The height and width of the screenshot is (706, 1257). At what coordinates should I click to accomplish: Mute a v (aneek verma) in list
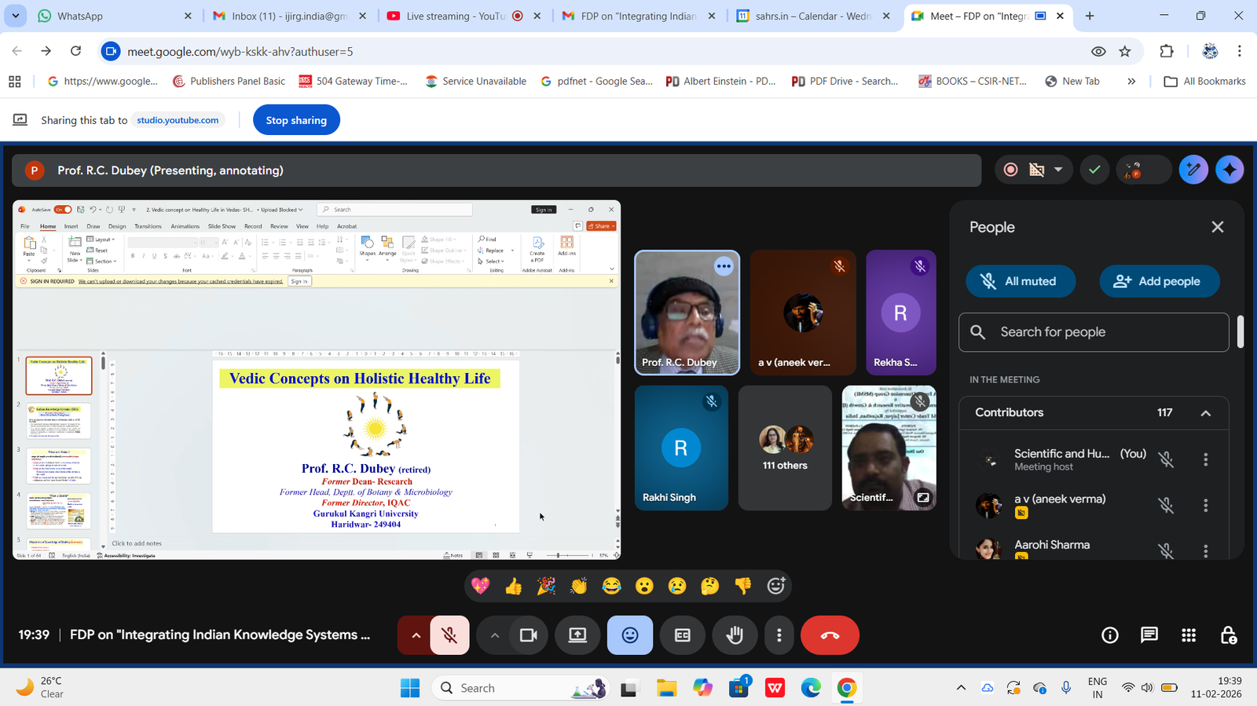point(1166,506)
